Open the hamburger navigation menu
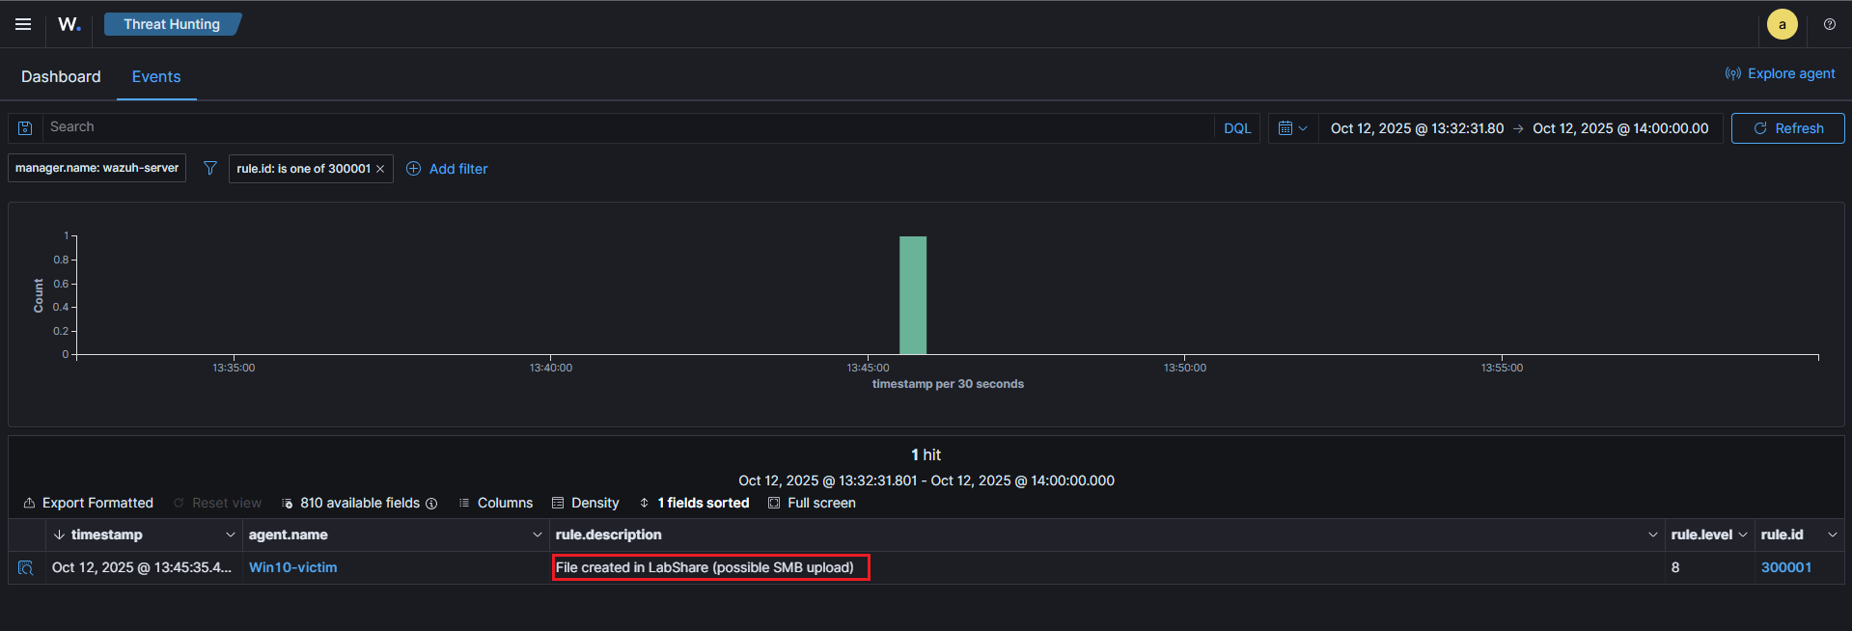The height and width of the screenshot is (631, 1852). click(23, 24)
